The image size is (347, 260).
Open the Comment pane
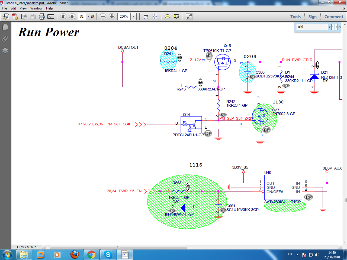coord(333,17)
